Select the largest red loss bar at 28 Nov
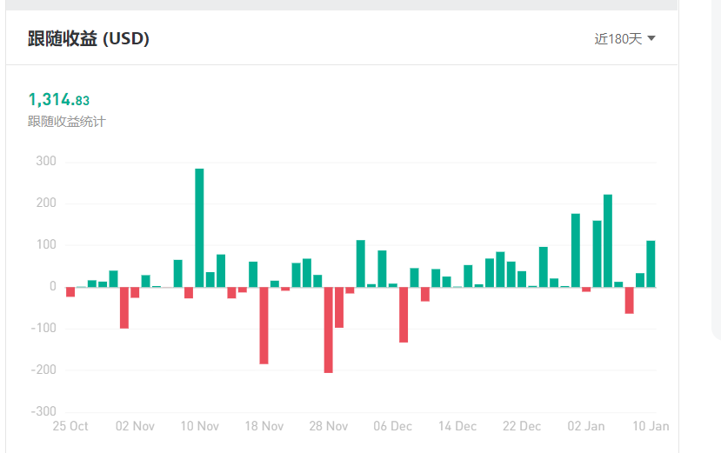The width and height of the screenshot is (721, 453). click(328, 330)
